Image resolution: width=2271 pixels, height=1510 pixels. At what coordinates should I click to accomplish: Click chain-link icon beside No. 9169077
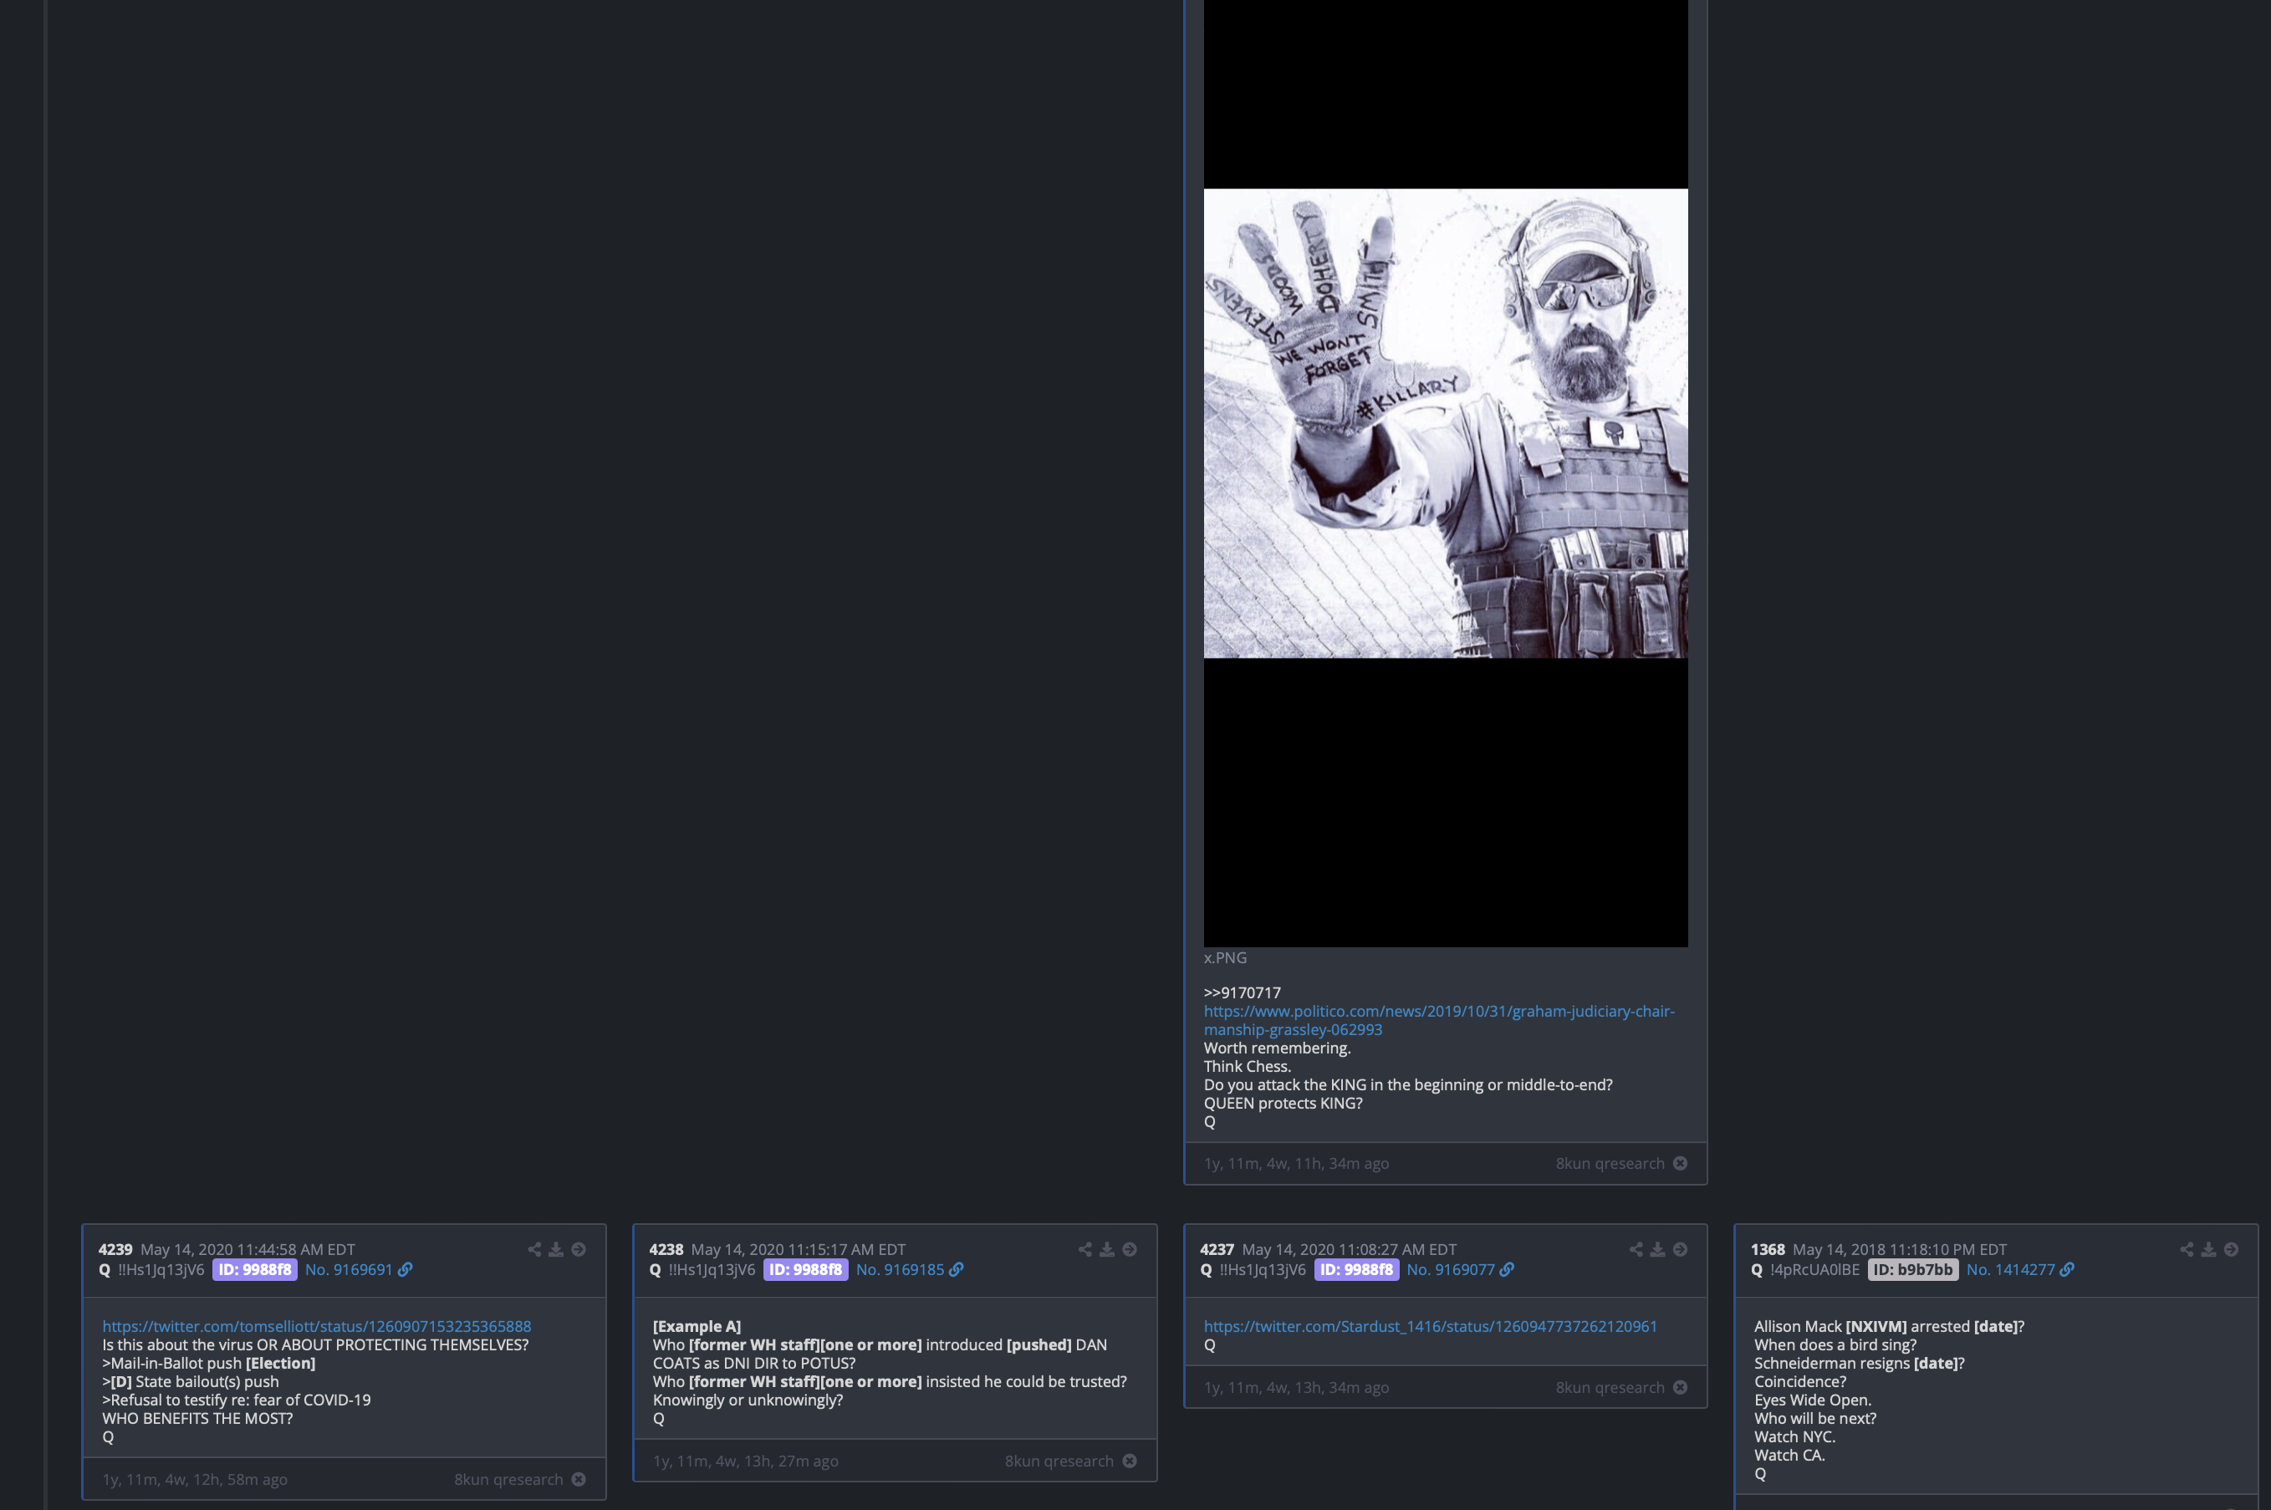[x=1508, y=1269]
